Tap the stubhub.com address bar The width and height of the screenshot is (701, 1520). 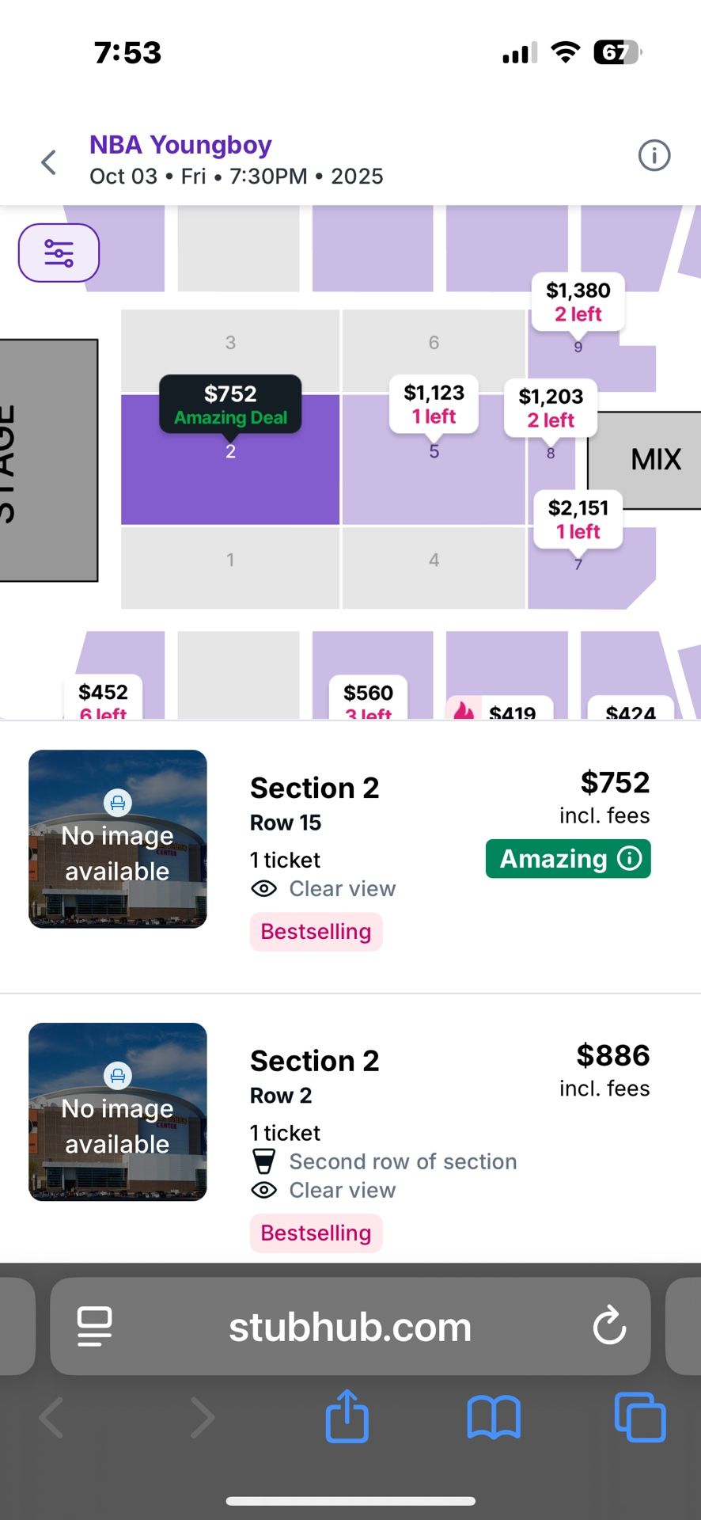point(348,1325)
